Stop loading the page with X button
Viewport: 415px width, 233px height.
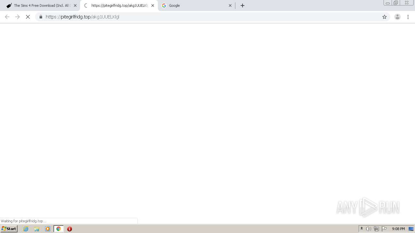click(x=28, y=17)
